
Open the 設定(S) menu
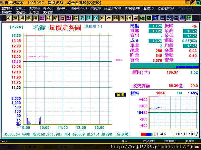pyautogui.click(x=20, y=12)
